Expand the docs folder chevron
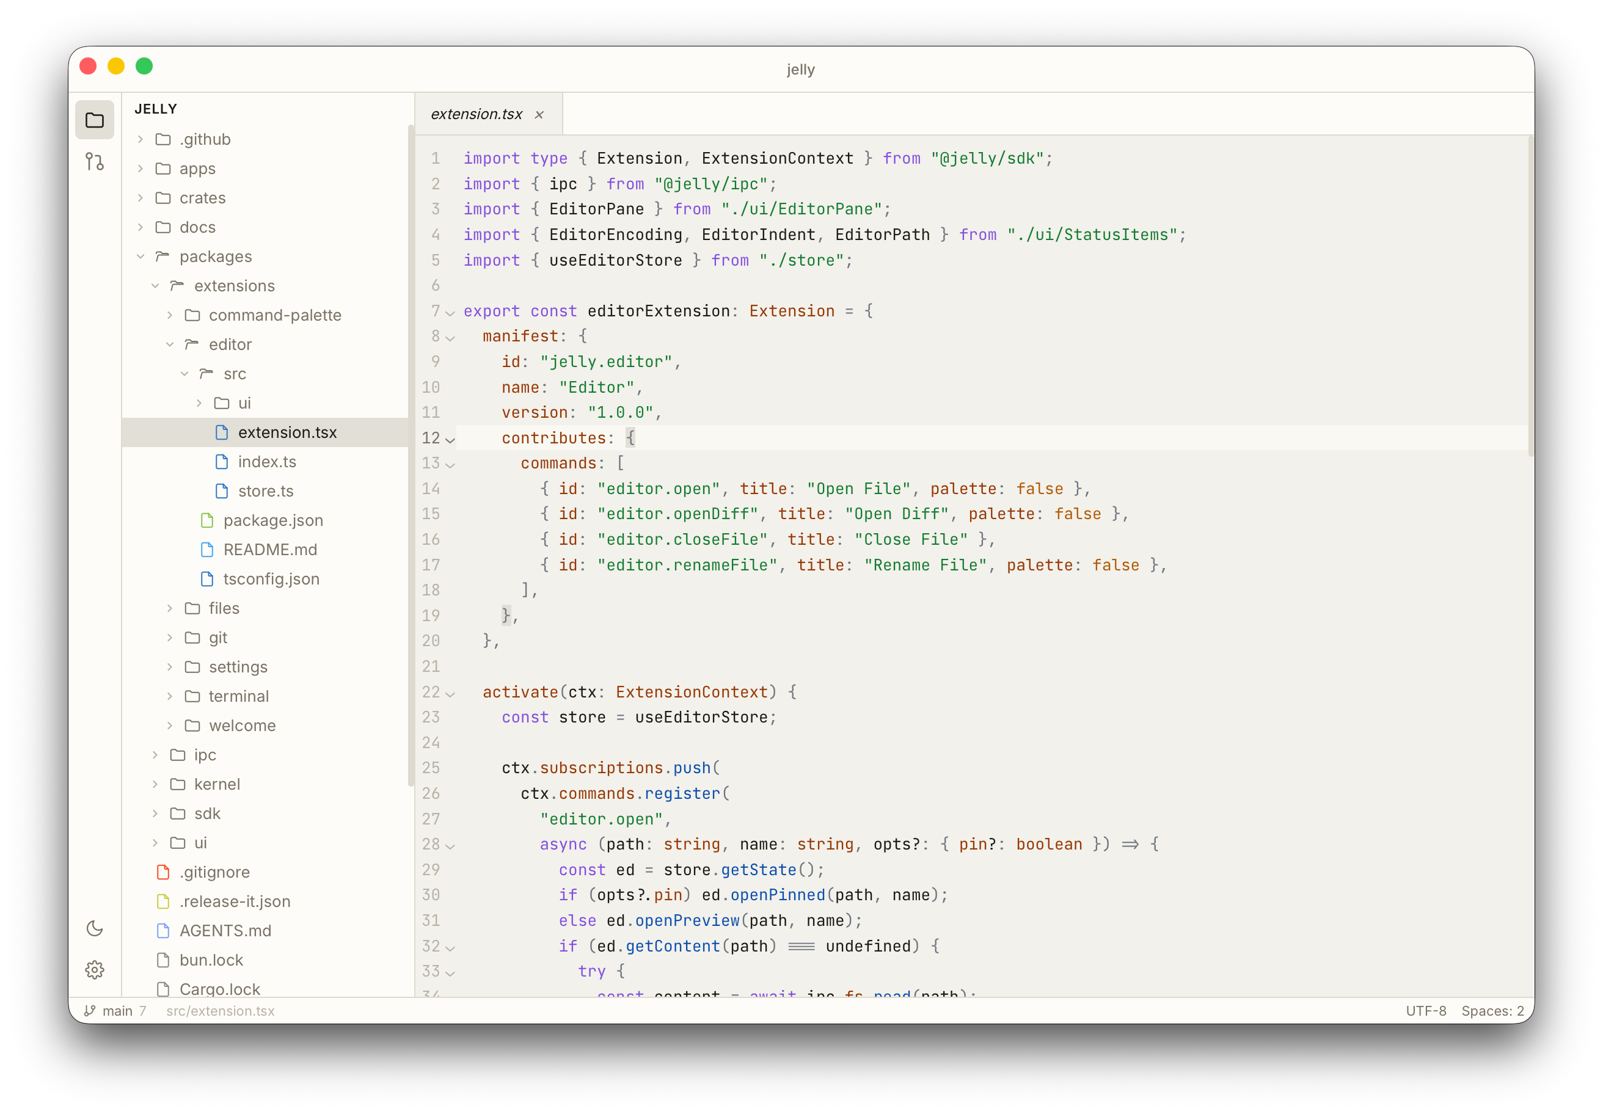The height and width of the screenshot is (1114, 1603). tap(141, 227)
